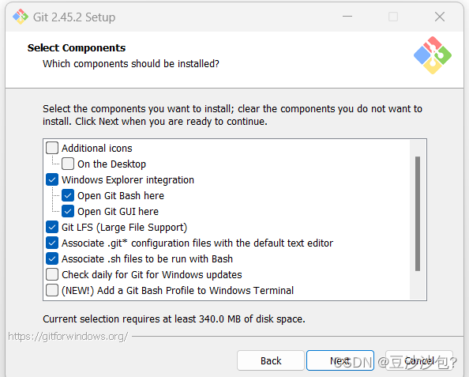Screen dimensions: 469x377
Task: Disable Git LFS (Large File Support)
Action: [x=52, y=228]
